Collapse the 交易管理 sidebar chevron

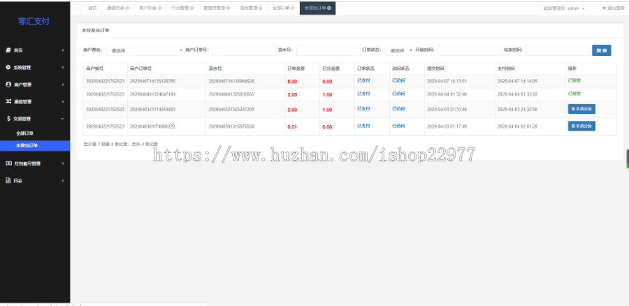(x=63, y=119)
